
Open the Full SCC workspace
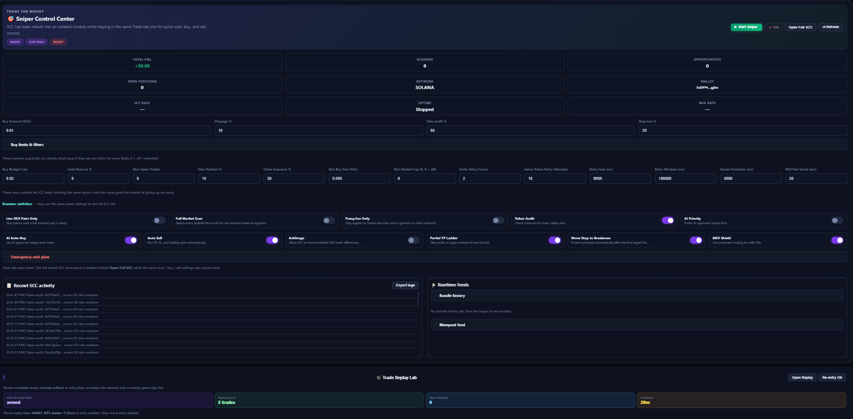point(800,27)
